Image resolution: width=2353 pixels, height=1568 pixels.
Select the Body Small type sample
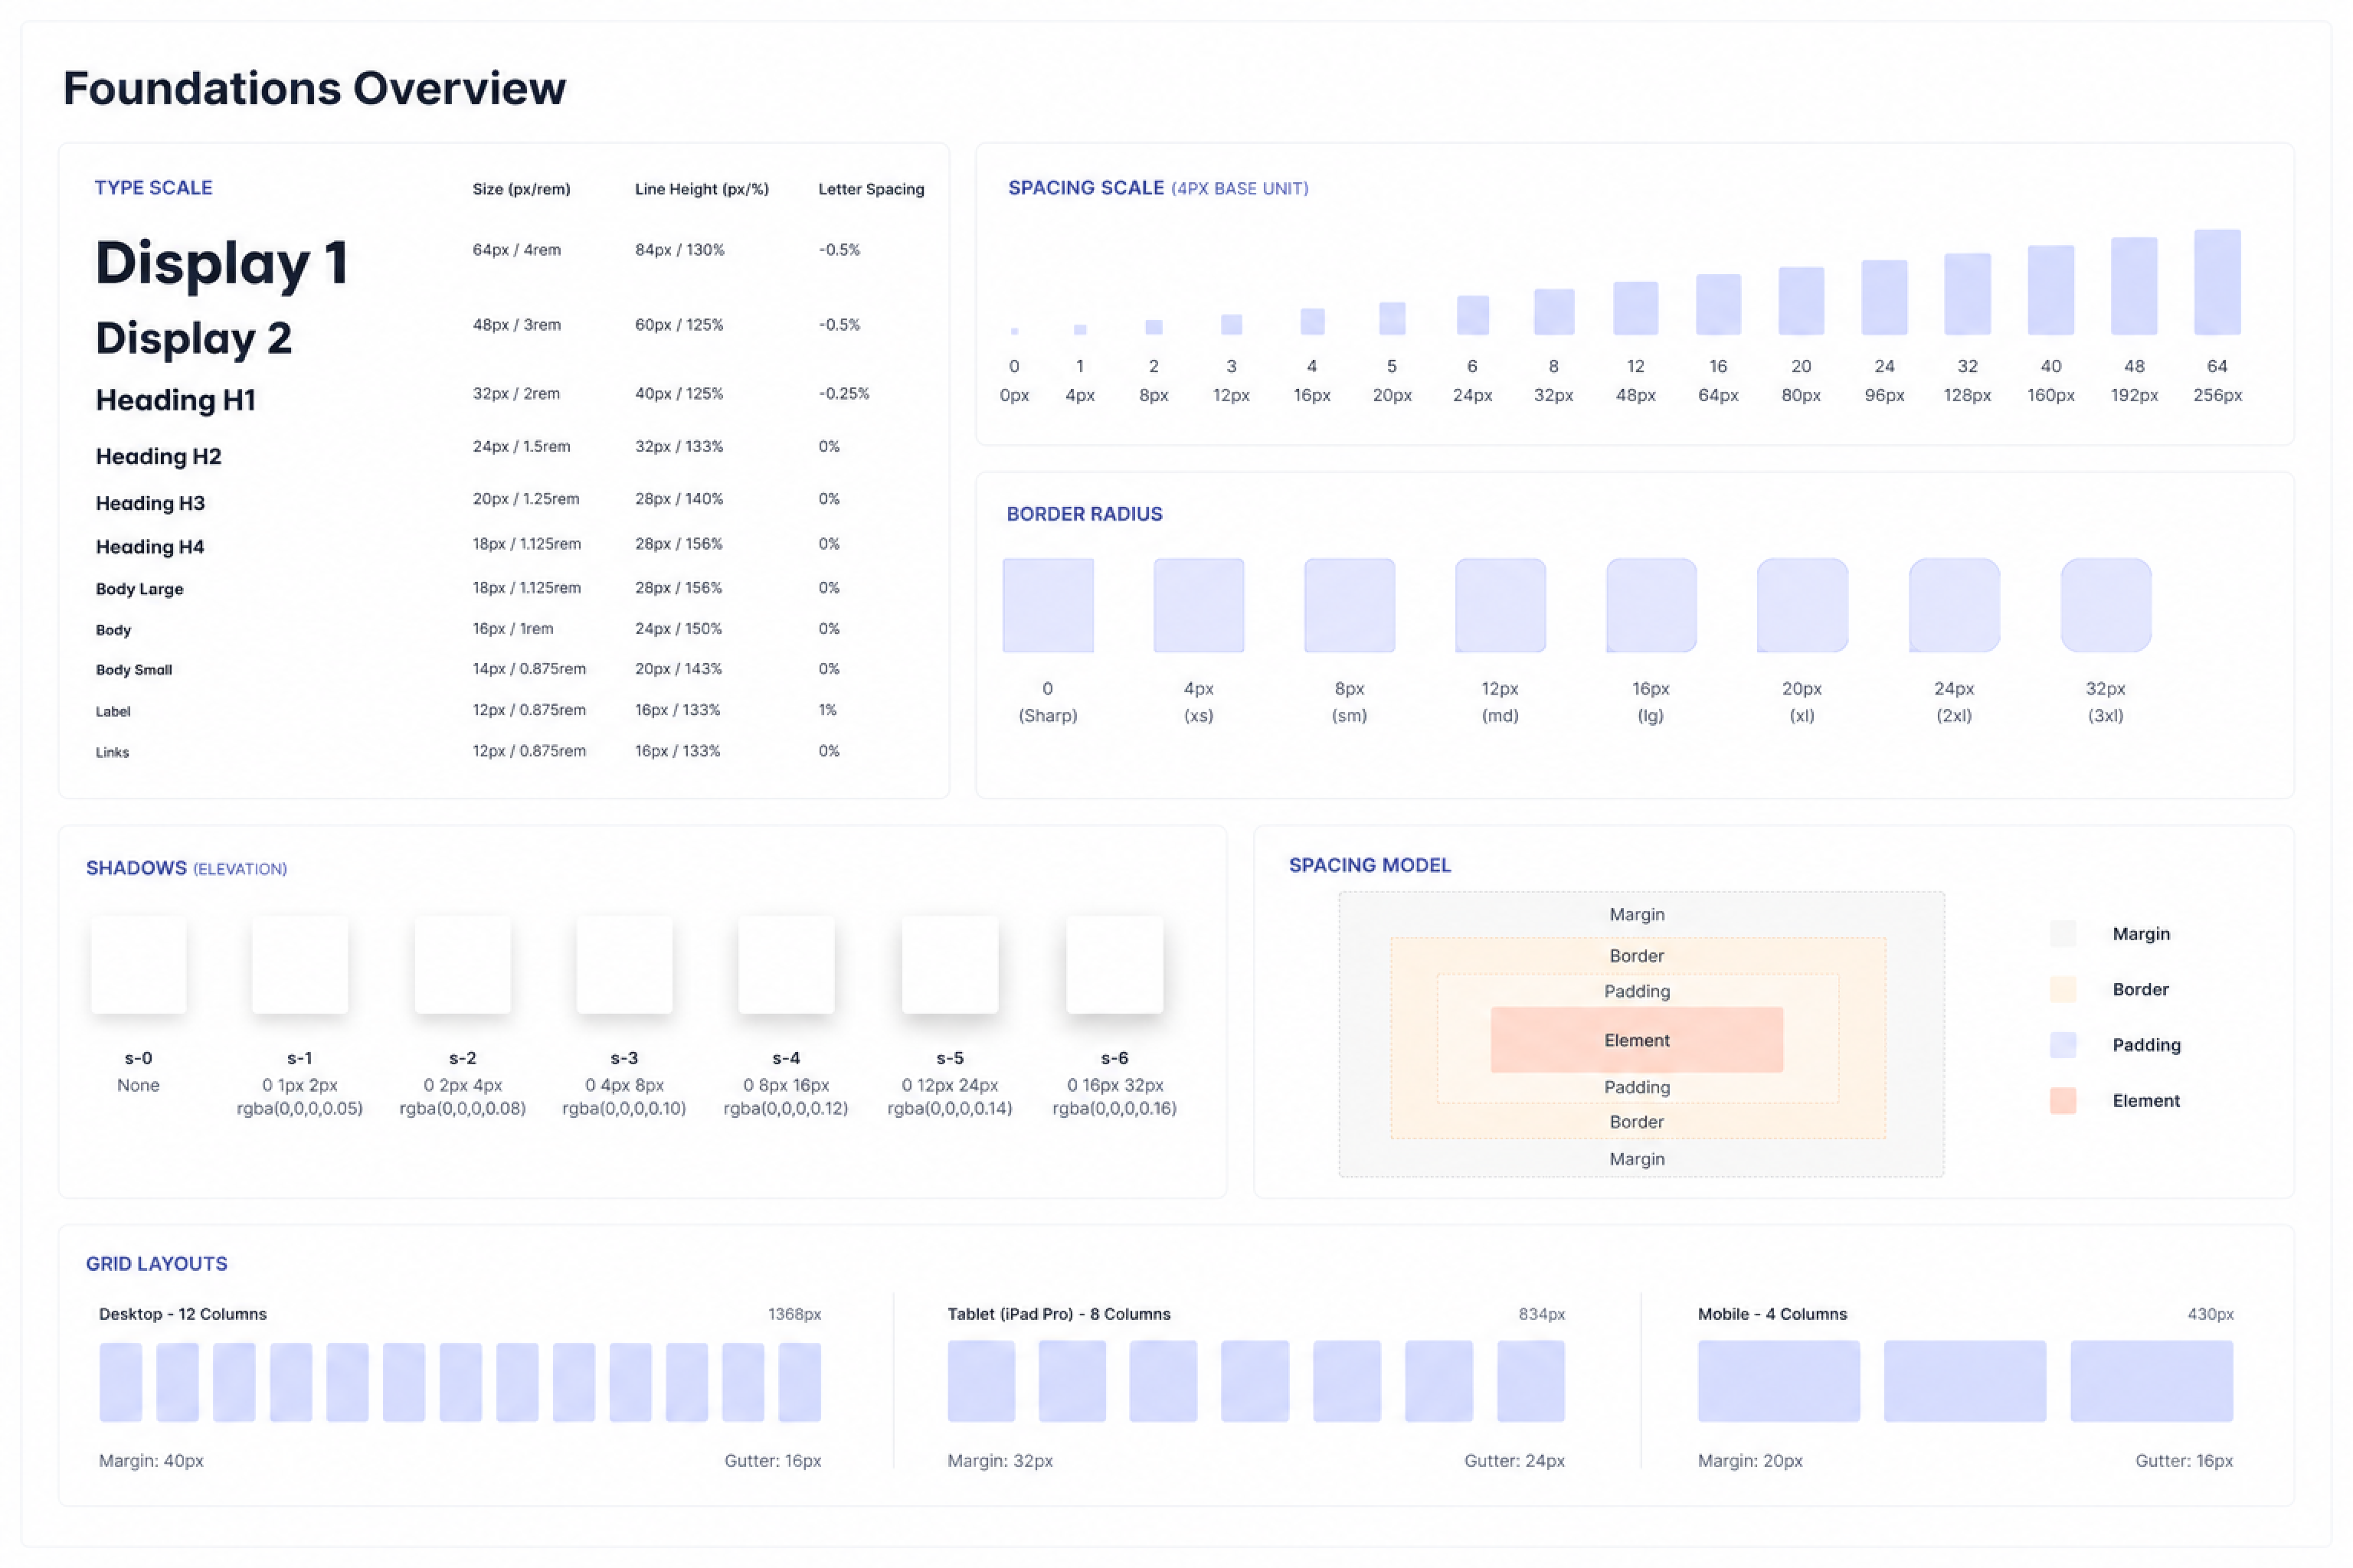[134, 670]
